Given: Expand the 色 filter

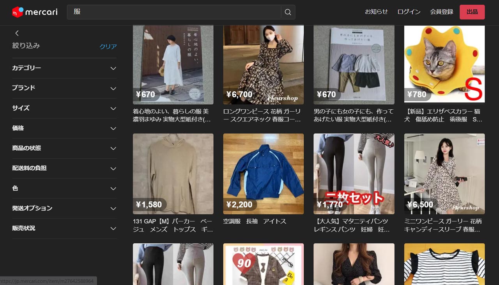Looking at the screenshot, I should [64, 188].
